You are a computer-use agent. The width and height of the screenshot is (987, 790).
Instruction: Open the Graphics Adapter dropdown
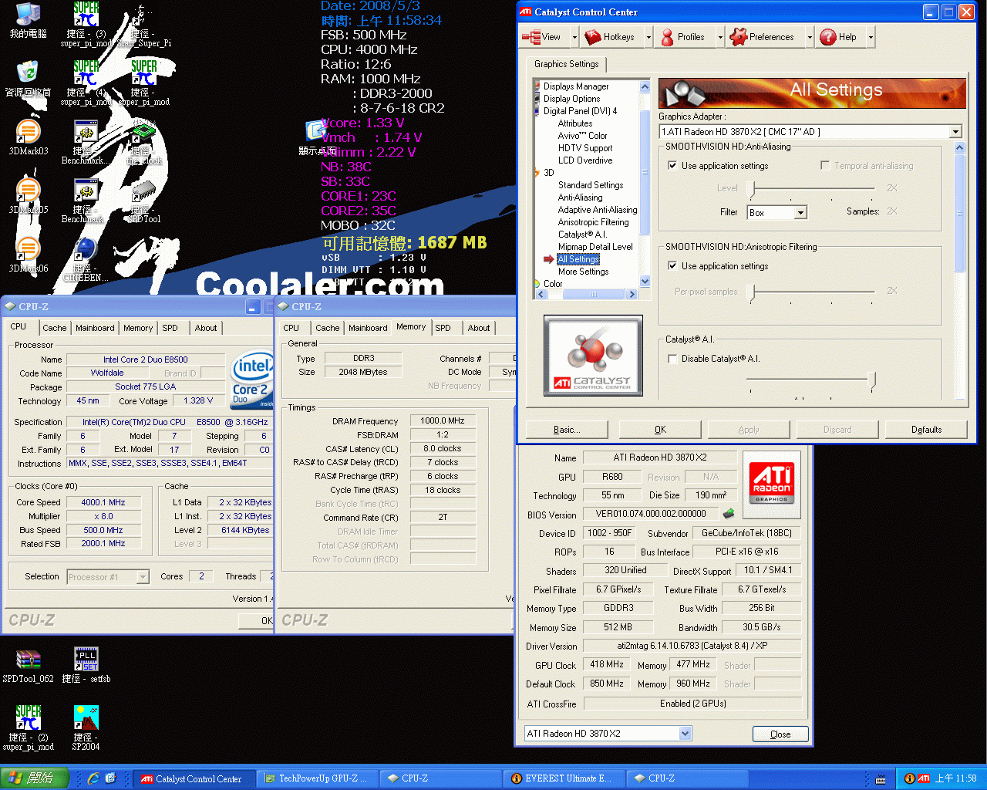point(955,132)
